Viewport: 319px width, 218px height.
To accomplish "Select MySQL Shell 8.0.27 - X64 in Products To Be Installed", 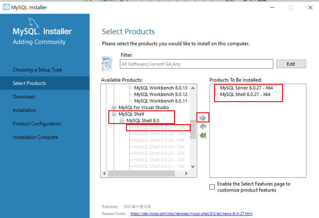I will pos(245,94).
